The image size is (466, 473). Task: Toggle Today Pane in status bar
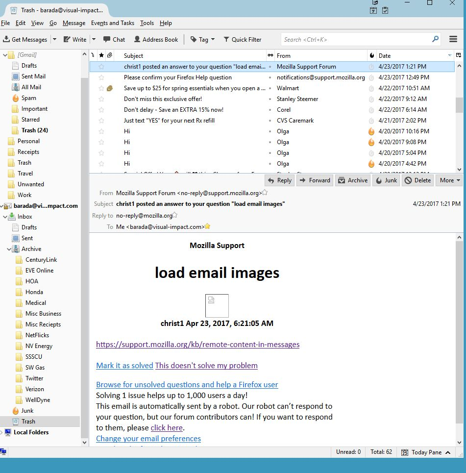pyautogui.click(x=426, y=452)
